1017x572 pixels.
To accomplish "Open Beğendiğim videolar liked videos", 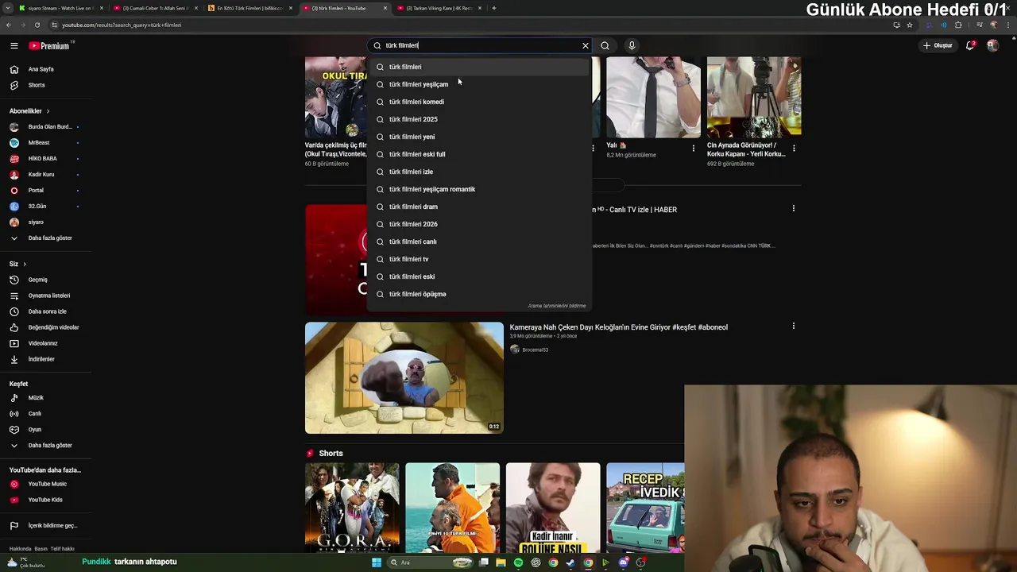I will coord(53,327).
